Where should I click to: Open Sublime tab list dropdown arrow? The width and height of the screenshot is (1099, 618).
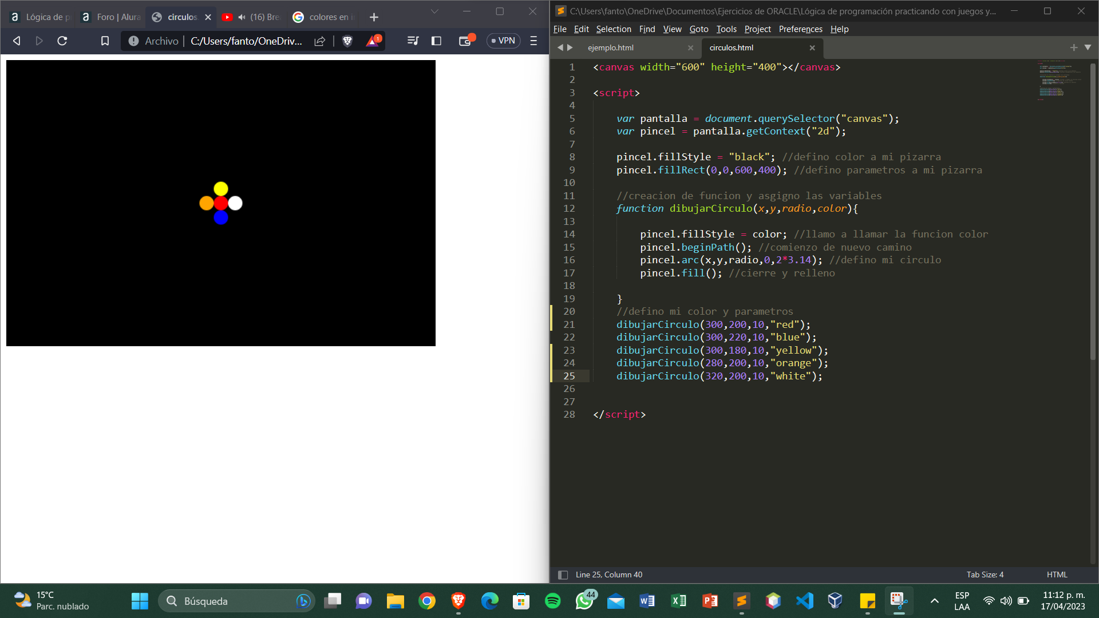(x=1088, y=47)
